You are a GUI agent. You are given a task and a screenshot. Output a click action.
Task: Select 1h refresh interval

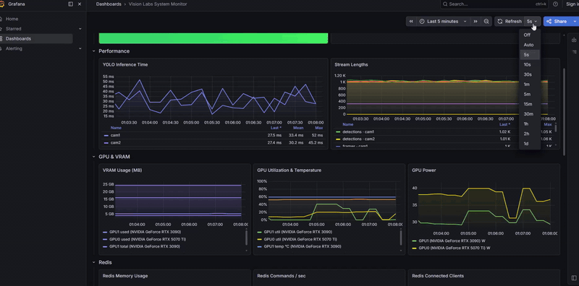point(530,123)
